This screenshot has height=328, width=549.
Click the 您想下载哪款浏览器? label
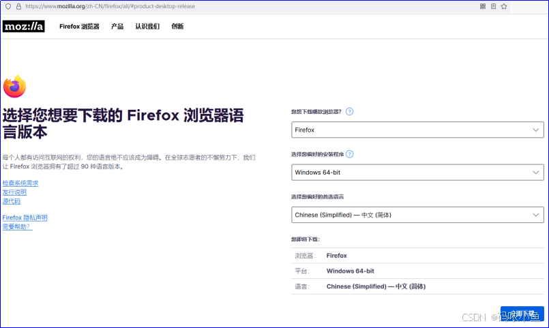click(x=316, y=112)
